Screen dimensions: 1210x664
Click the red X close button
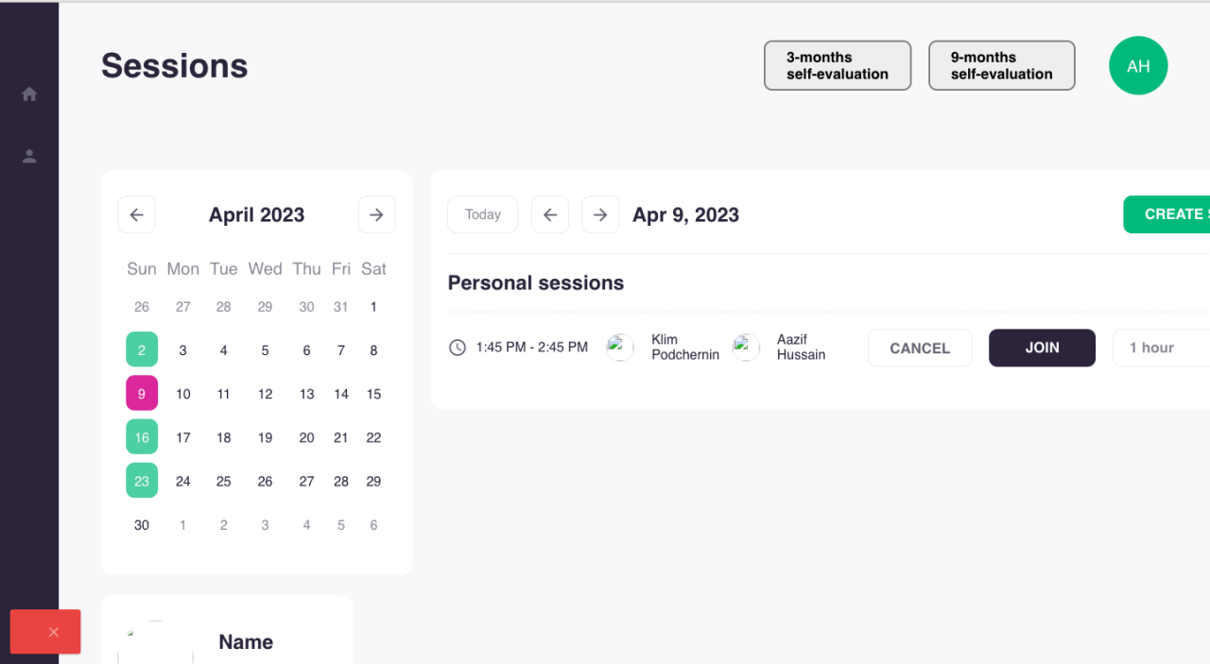point(45,632)
